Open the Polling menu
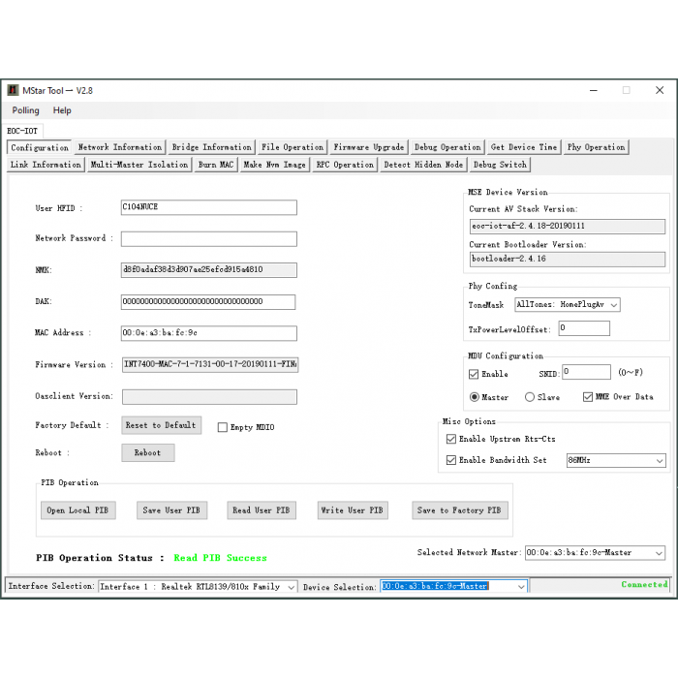The width and height of the screenshot is (678, 678). pyautogui.click(x=26, y=110)
